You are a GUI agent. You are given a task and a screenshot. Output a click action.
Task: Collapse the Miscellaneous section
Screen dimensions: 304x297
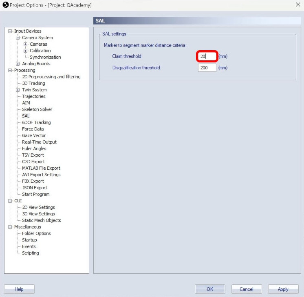[10, 227]
